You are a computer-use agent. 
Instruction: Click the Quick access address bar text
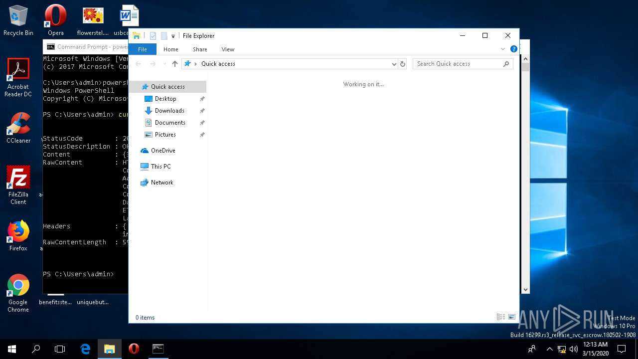point(218,64)
